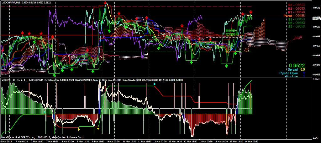Select the cyan down arrow in indicator window

pos(154,84)
